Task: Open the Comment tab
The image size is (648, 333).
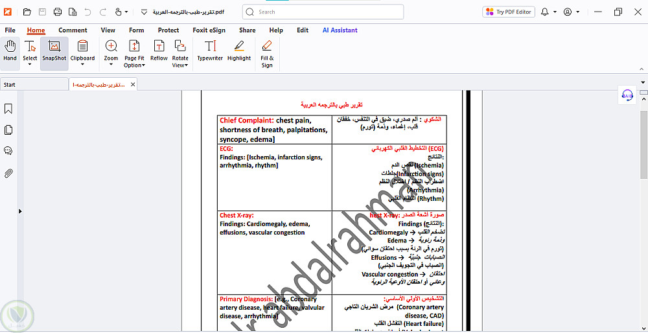Action: (73, 30)
